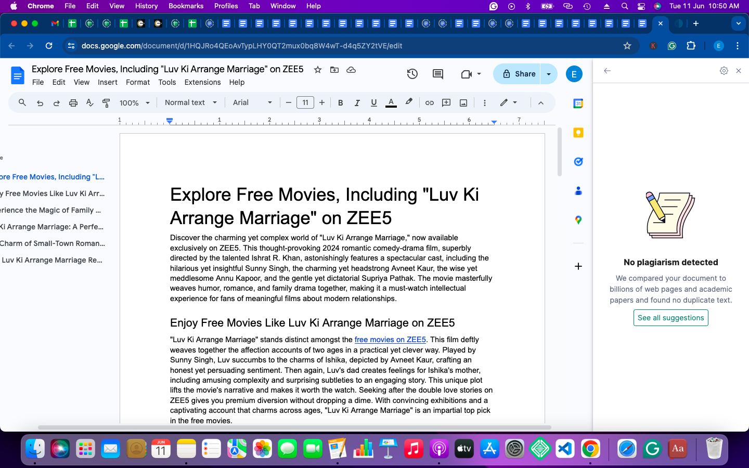This screenshot has height=468, width=749.
Task: Redo the last action
Action: 57,103
